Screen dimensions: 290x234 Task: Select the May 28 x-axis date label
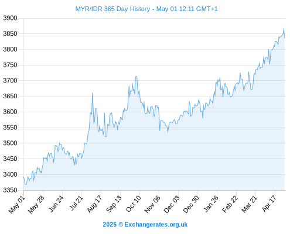pyautogui.click(x=36, y=204)
